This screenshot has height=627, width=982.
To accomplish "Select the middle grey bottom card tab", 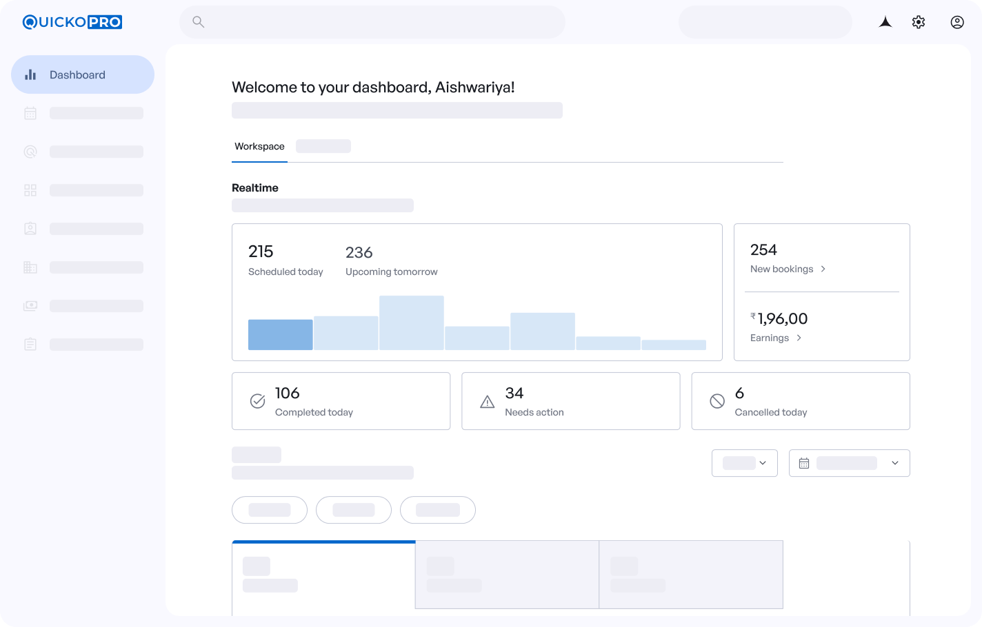I will tap(507, 575).
